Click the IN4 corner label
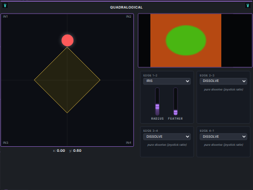Screen dimensions: 253x190 click(x=129, y=143)
